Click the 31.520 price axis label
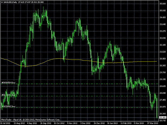The height and width of the screenshot is (125, 167). pyautogui.click(x=163, y=52)
